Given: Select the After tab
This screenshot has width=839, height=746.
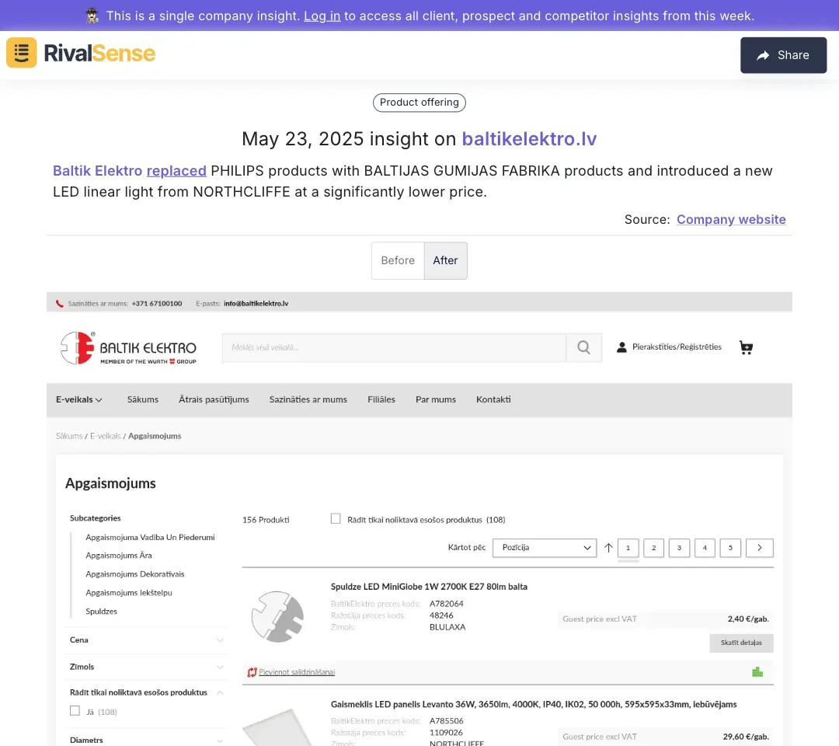Looking at the screenshot, I should [445, 260].
